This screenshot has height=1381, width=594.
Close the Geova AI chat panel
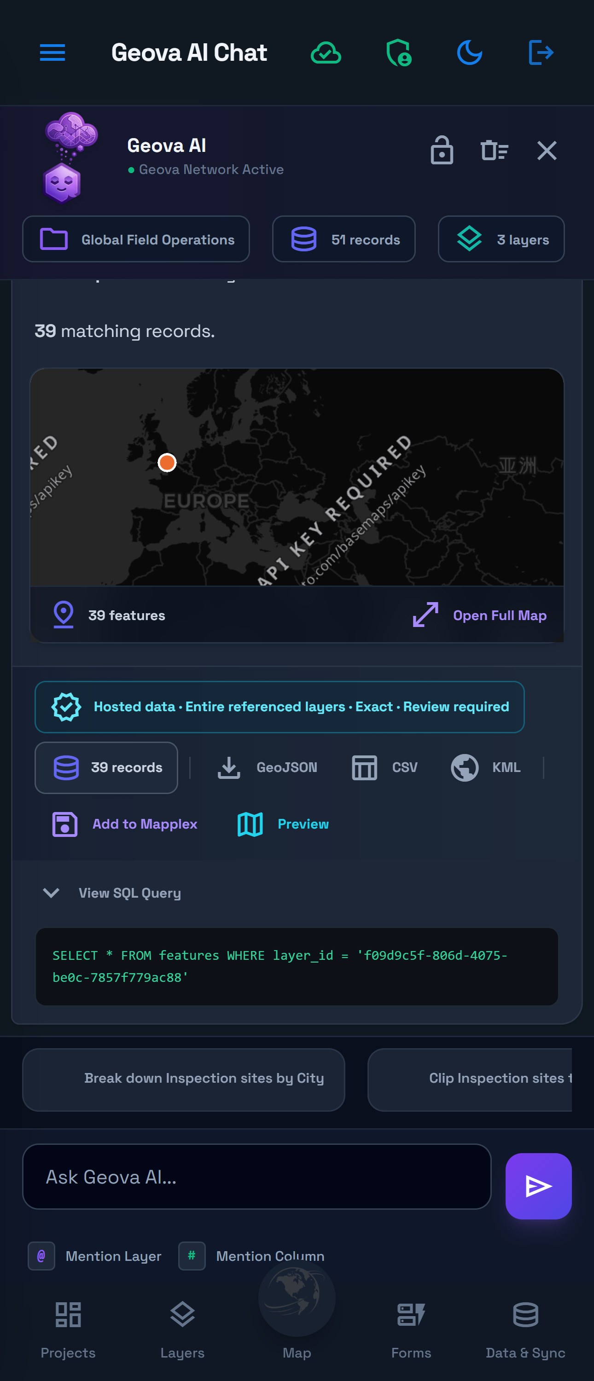tap(547, 151)
